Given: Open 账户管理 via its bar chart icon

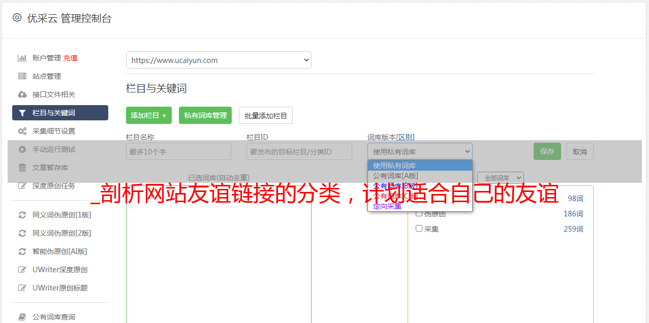Looking at the screenshot, I should pos(22,58).
